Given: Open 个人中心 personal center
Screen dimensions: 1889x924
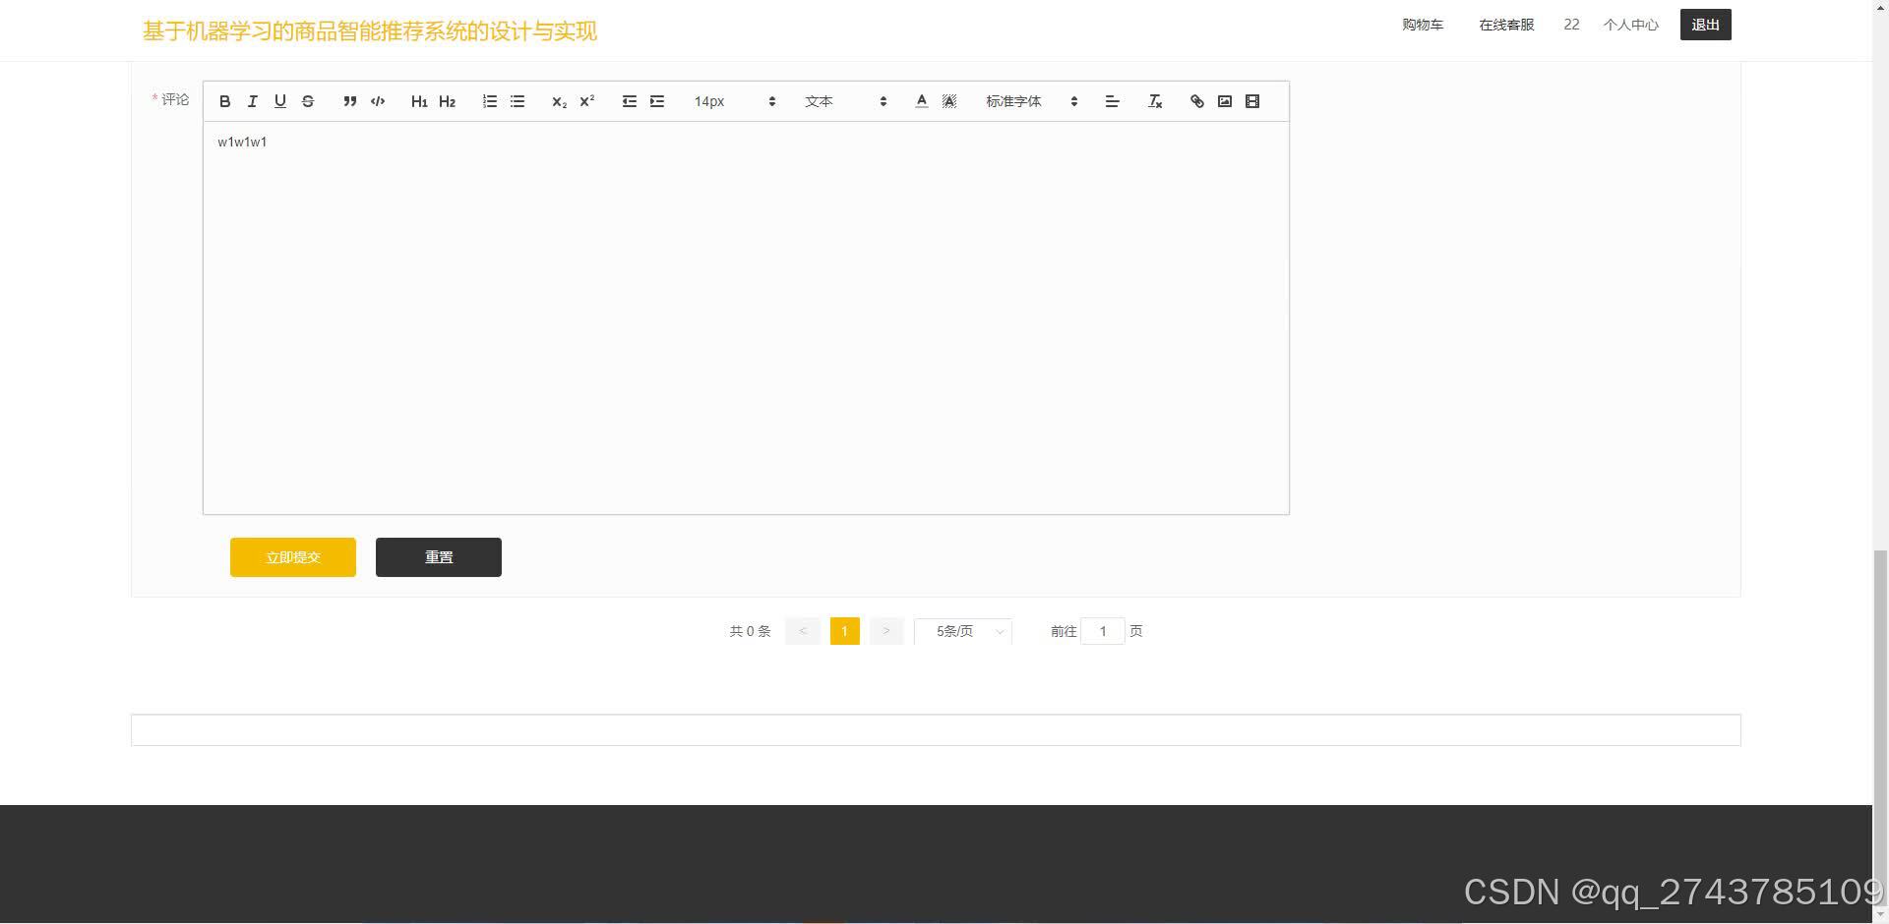Looking at the screenshot, I should [x=1630, y=25].
